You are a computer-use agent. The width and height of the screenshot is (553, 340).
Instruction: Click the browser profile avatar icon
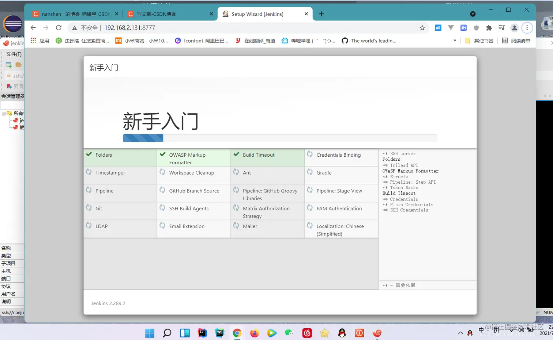(514, 28)
